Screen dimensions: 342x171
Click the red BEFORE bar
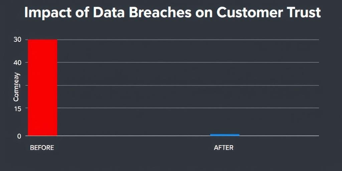[42, 88]
